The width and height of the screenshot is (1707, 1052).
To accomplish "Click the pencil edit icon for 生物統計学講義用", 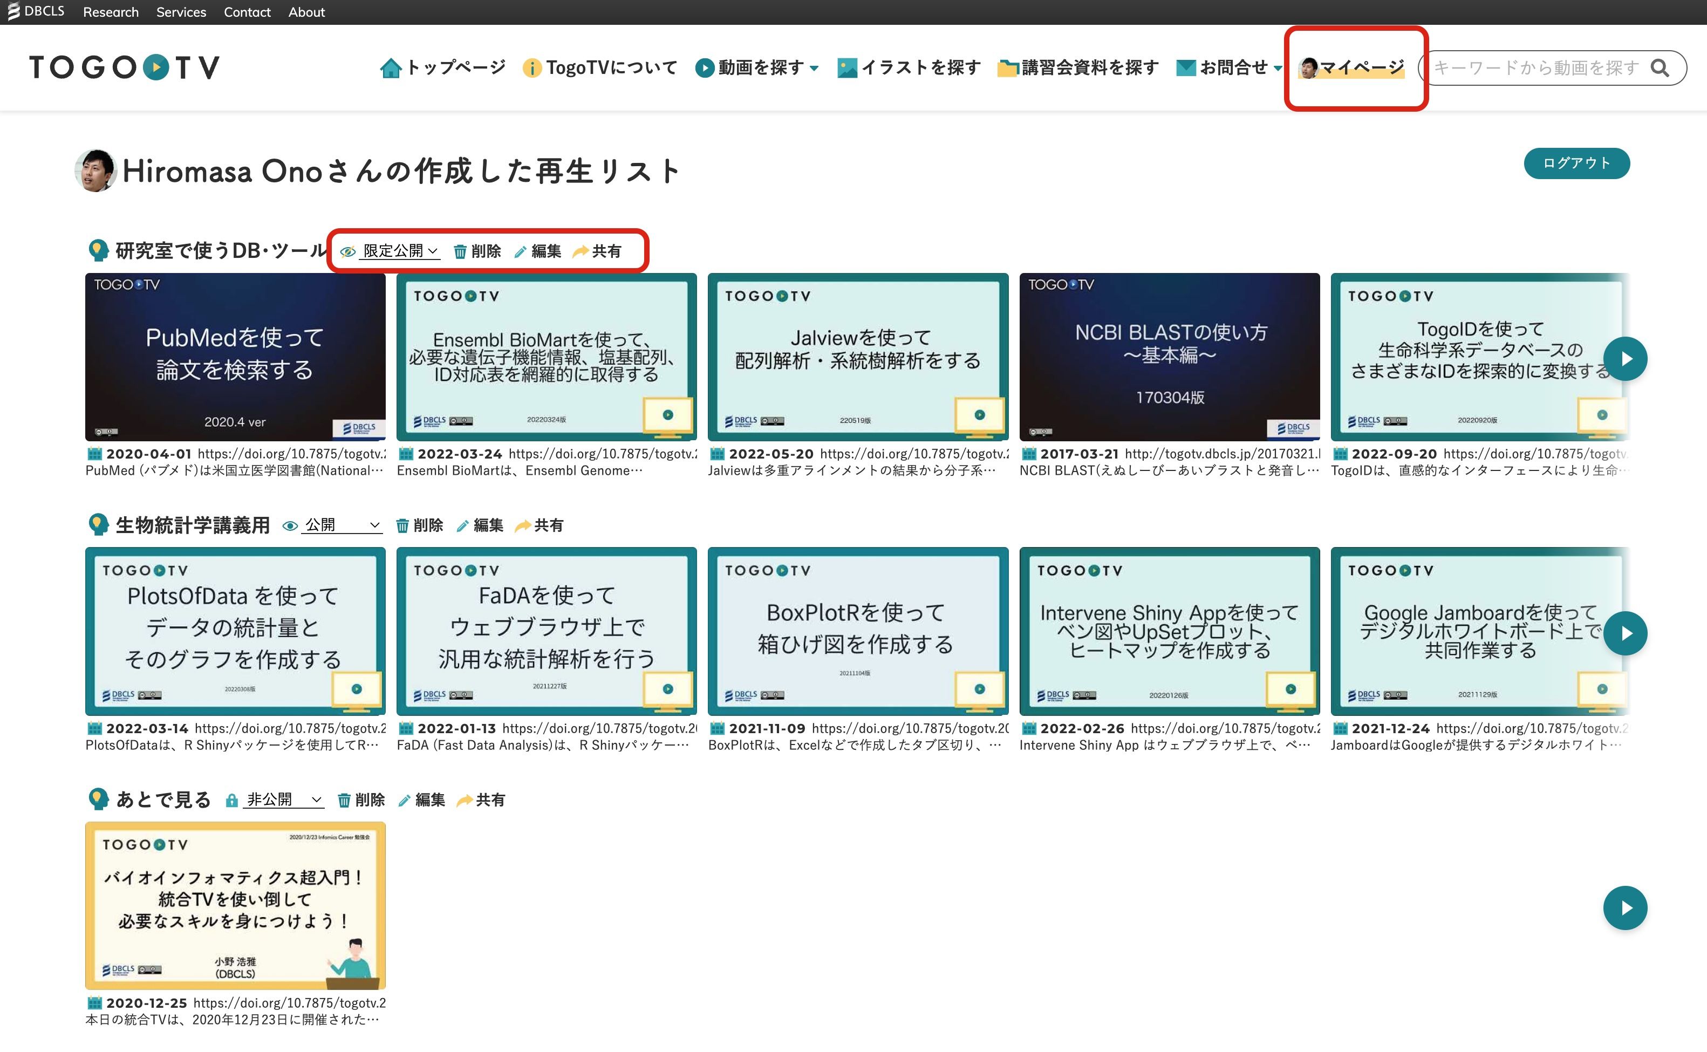I will (462, 526).
